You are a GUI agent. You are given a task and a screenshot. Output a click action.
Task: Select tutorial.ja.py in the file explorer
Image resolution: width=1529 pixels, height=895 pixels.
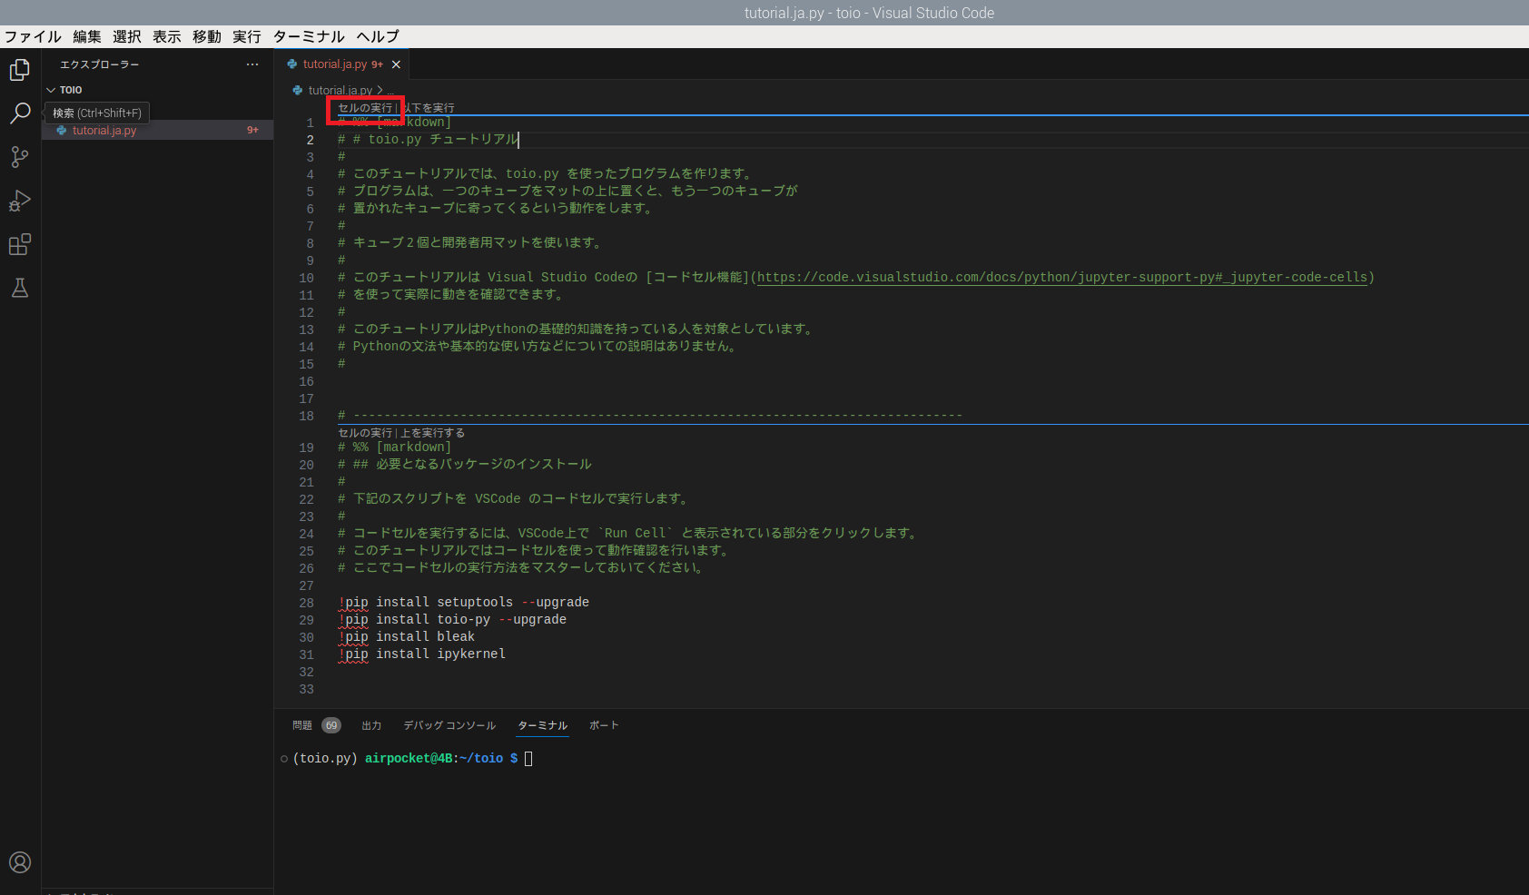[x=104, y=131]
